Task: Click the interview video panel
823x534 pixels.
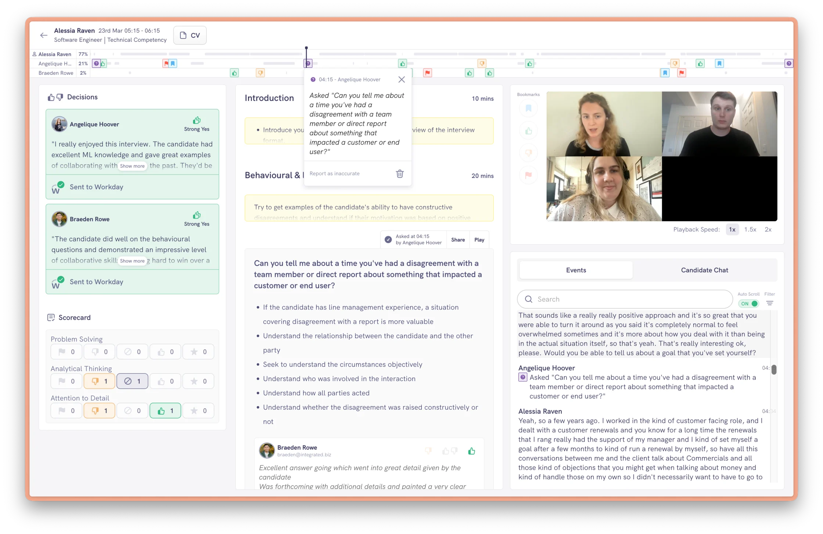Action: (662, 156)
